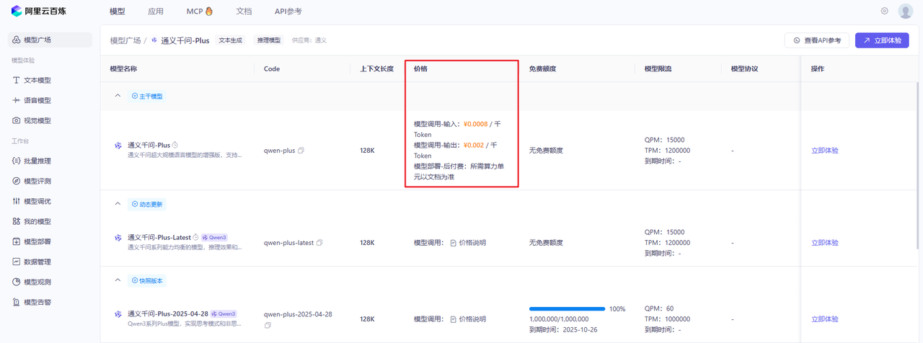Screen dimensions: 923x343
Task: Copy the qwen-plus-latest code icon
Action: 319,243
